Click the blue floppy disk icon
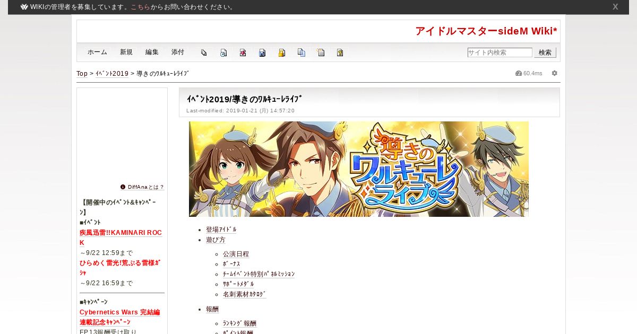This screenshot has width=637, height=334. point(262,52)
